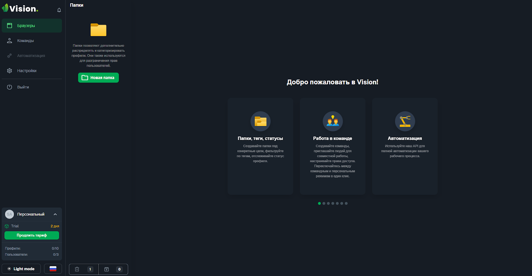Open the trash bin
The image size is (532, 276).
tap(77, 269)
